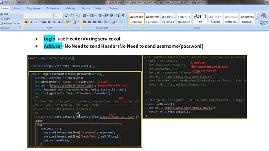Apply the No Spacing style
269x151 pixels.
(x=152, y=18)
